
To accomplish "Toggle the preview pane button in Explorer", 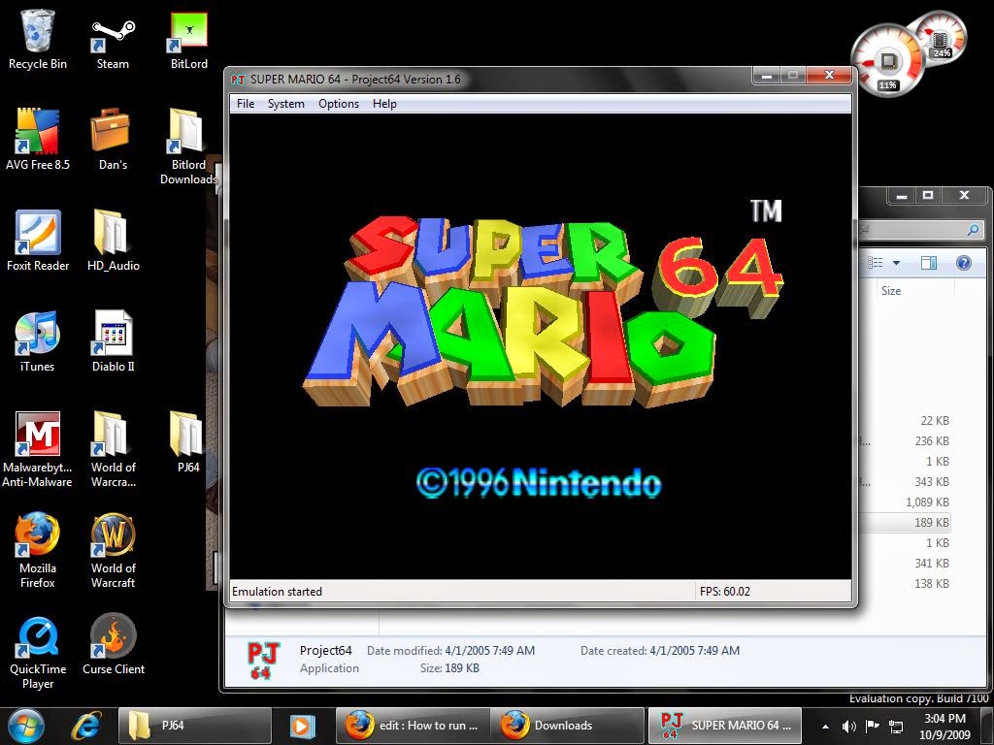I will pyautogui.click(x=929, y=262).
